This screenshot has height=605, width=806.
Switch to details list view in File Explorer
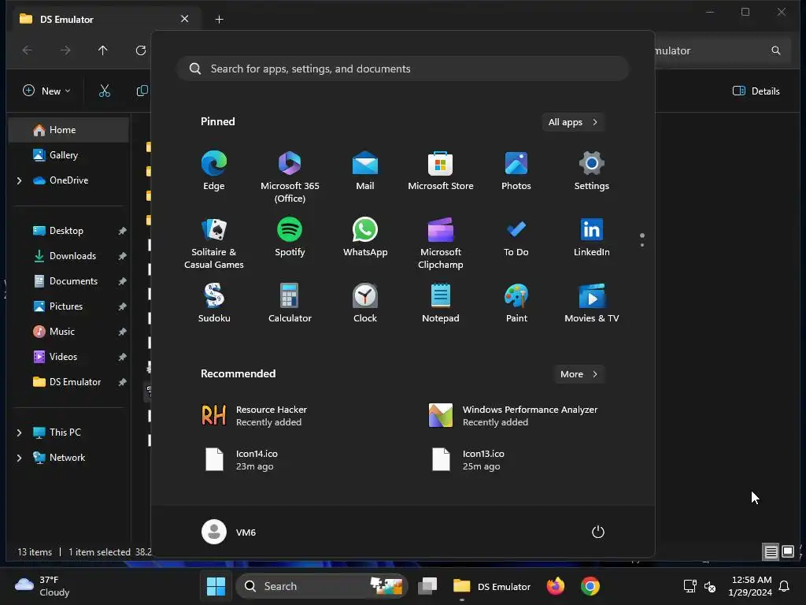click(x=771, y=552)
